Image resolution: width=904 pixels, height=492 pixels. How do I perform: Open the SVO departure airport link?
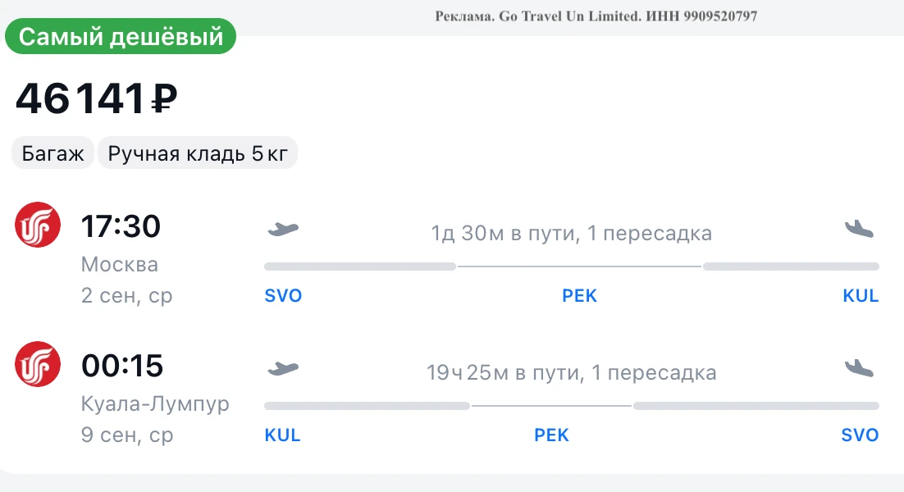[x=283, y=295]
